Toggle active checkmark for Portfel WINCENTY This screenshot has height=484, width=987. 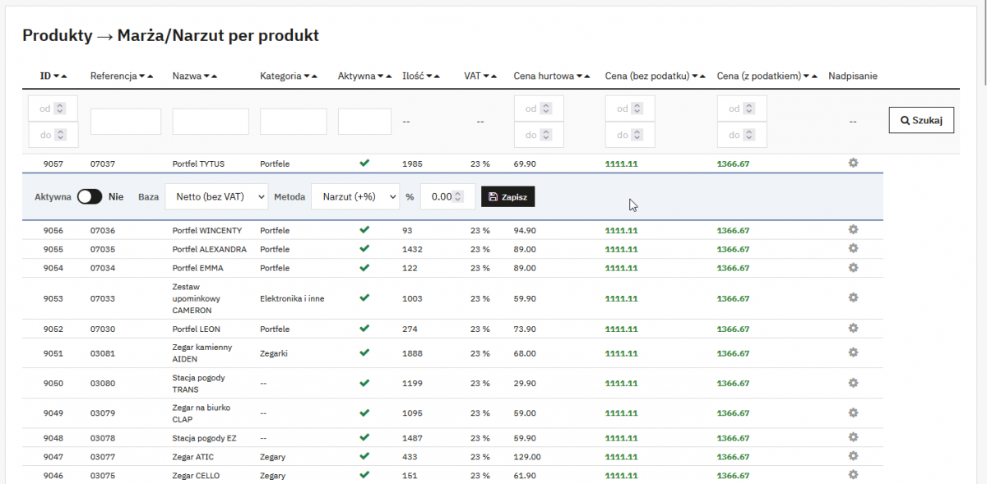[x=364, y=229]
